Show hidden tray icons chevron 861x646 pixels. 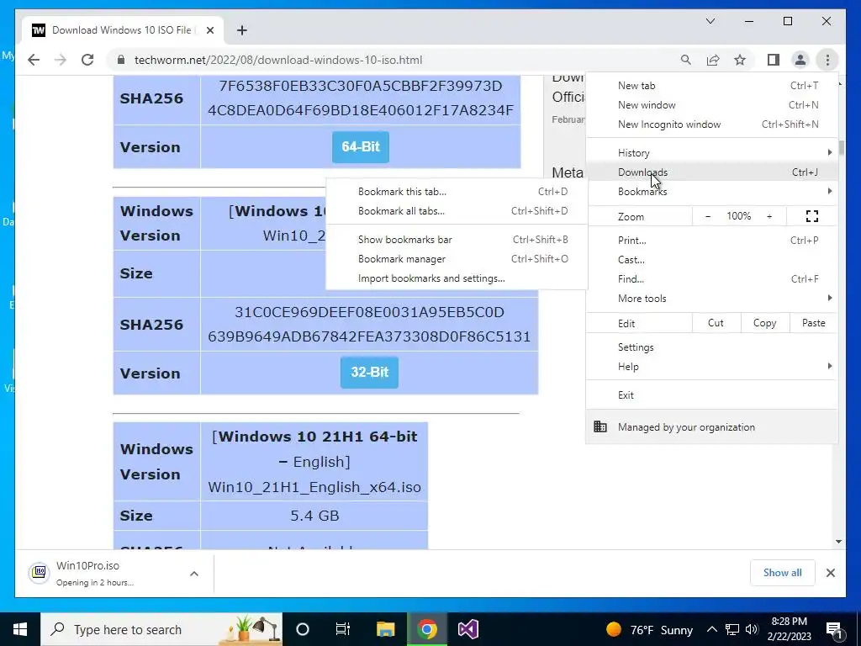[x=711, y=629]
